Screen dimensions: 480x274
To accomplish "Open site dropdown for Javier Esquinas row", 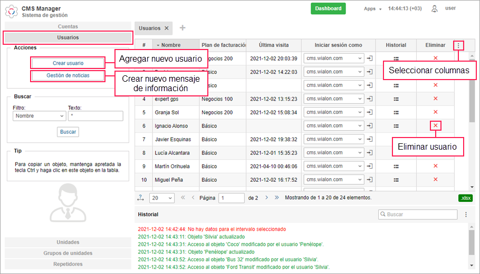I will tap(334, 139).
